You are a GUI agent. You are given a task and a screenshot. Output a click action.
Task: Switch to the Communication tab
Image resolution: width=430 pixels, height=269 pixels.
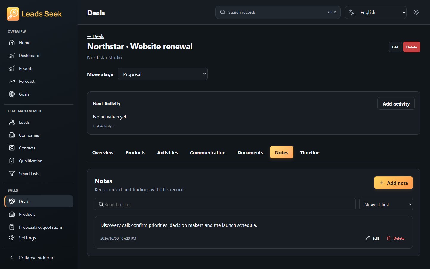pos(208,152)
